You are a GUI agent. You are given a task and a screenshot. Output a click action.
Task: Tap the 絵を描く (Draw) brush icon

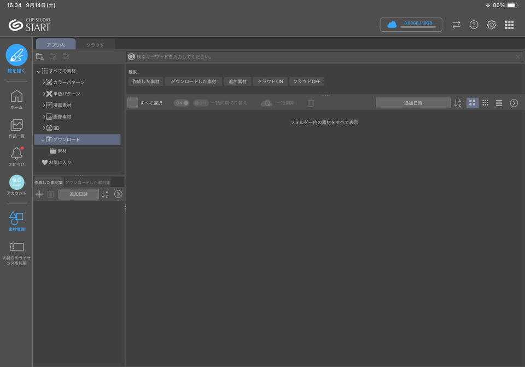pos(16,55)
